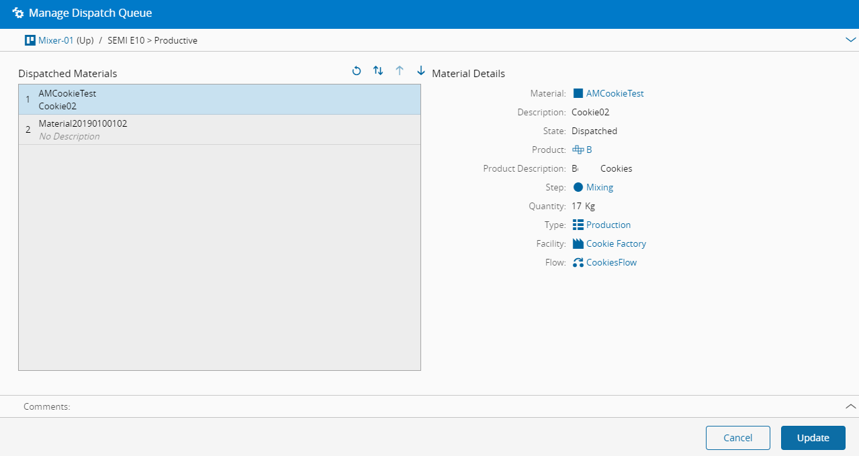859x456 pixels.
Task: Follow the Cookie Factory link
Action: (616, 244)
